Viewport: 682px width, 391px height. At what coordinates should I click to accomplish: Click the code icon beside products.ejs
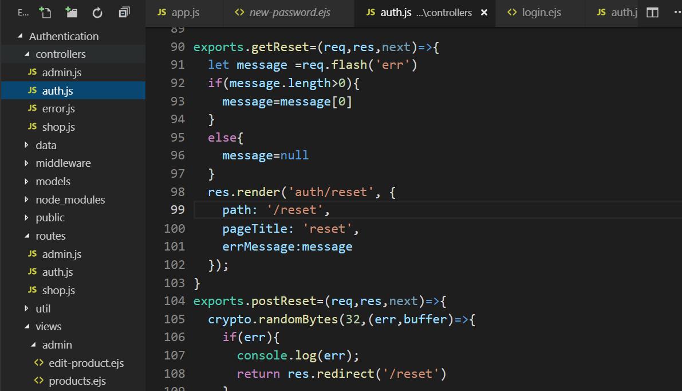(x=39, y=380)
